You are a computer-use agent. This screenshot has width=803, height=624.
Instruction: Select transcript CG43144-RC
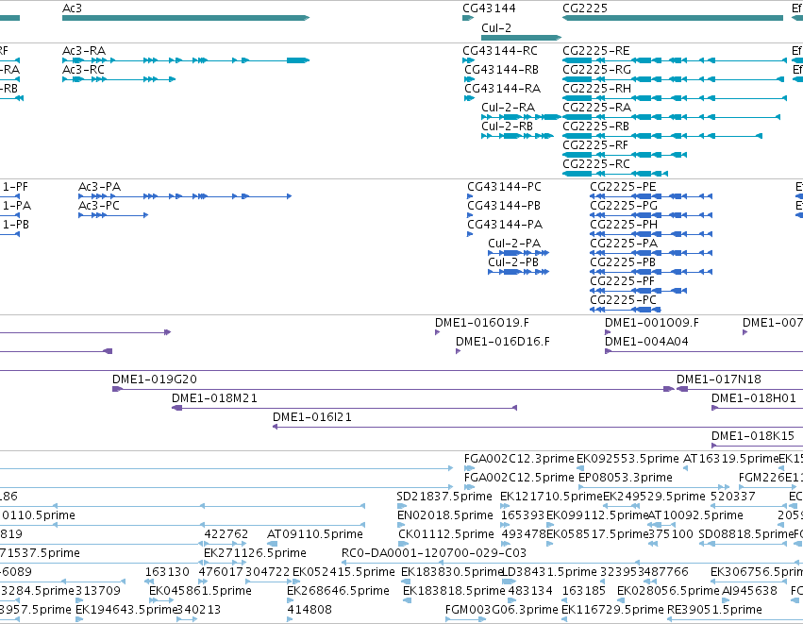[x=469, y=60]
